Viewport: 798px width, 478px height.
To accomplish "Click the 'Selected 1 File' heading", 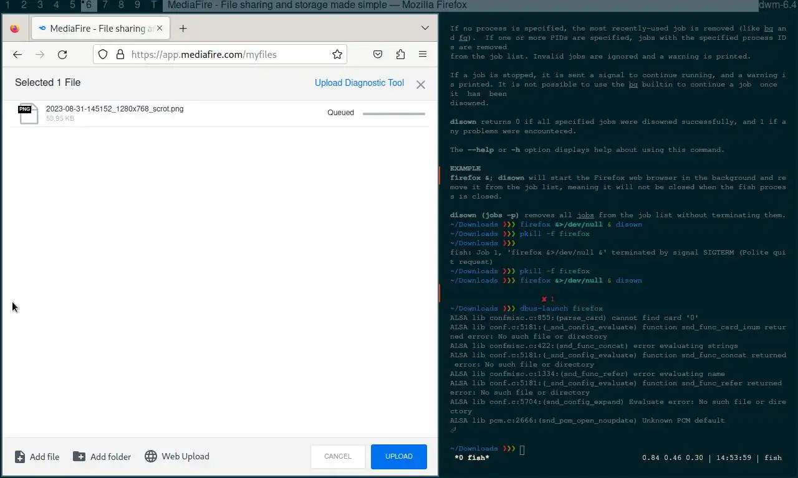I will [47, 83].
